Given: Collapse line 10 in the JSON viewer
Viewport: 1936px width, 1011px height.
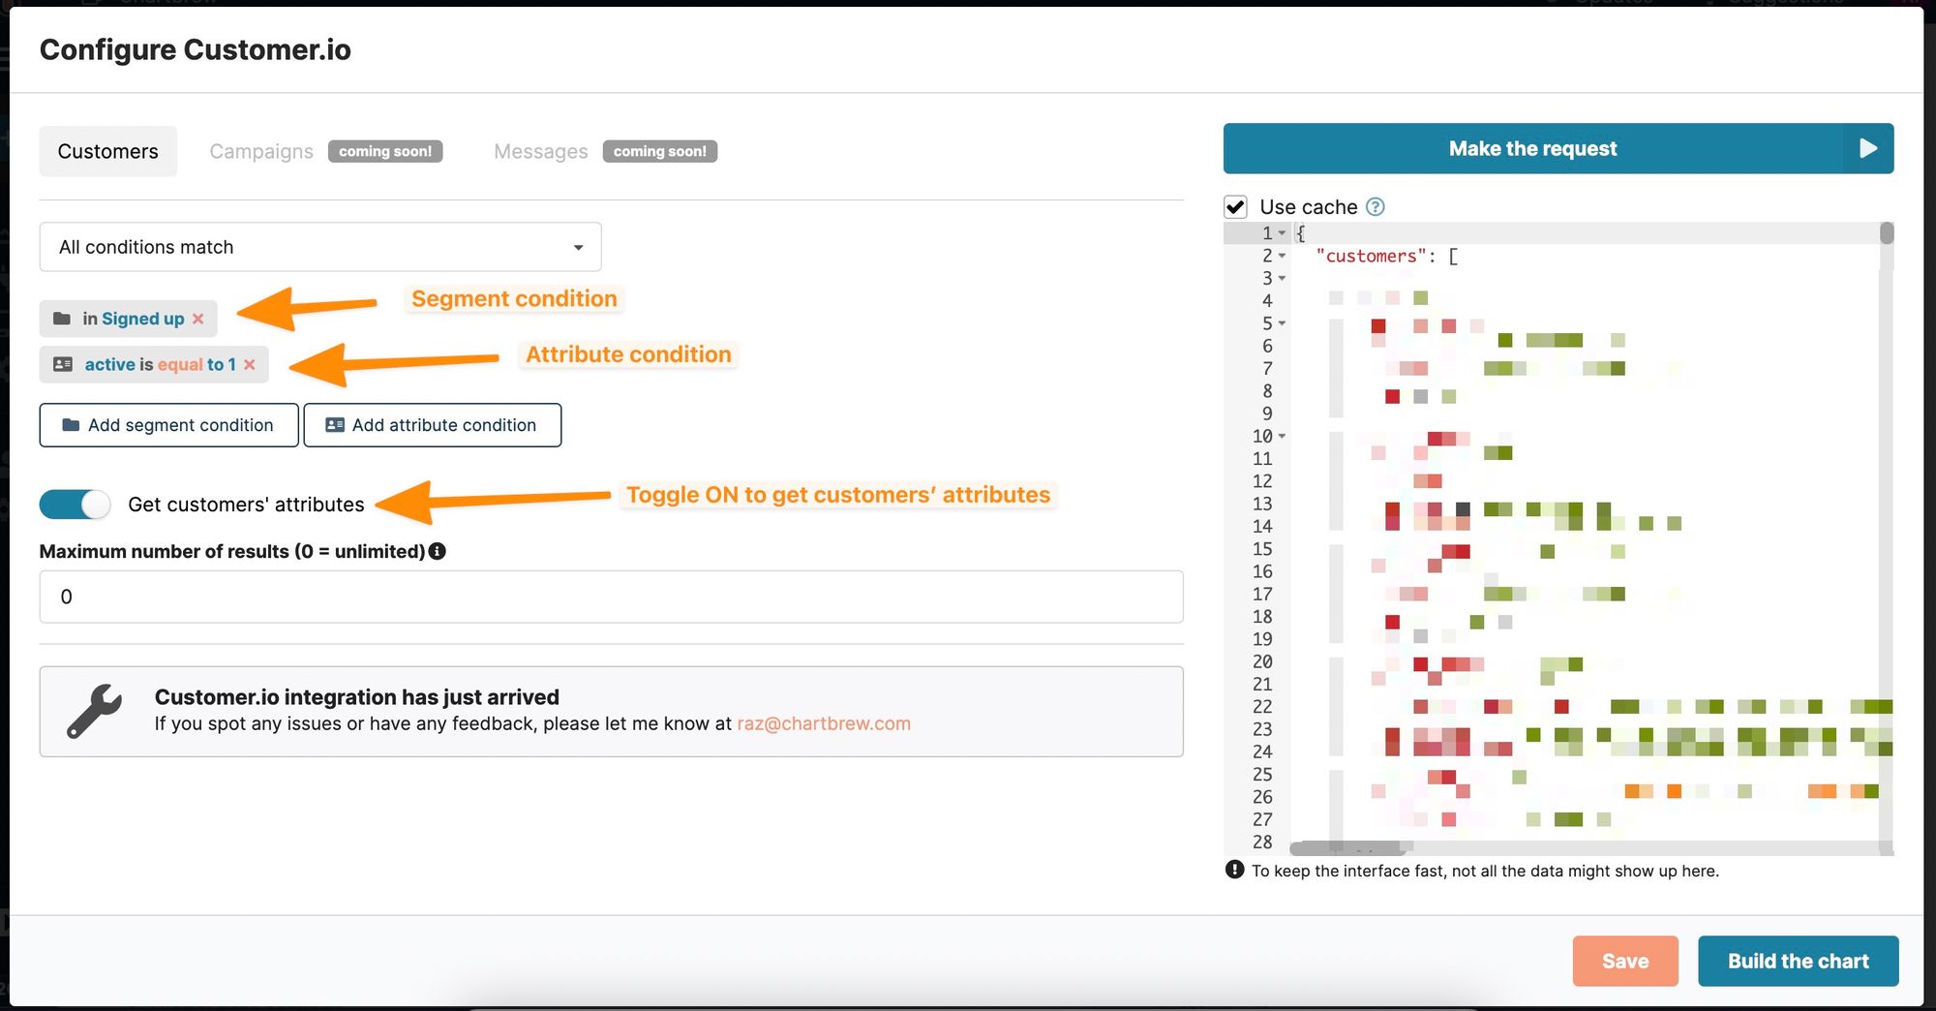Looking at the screenshot, I should click(x=1283, y=436).
